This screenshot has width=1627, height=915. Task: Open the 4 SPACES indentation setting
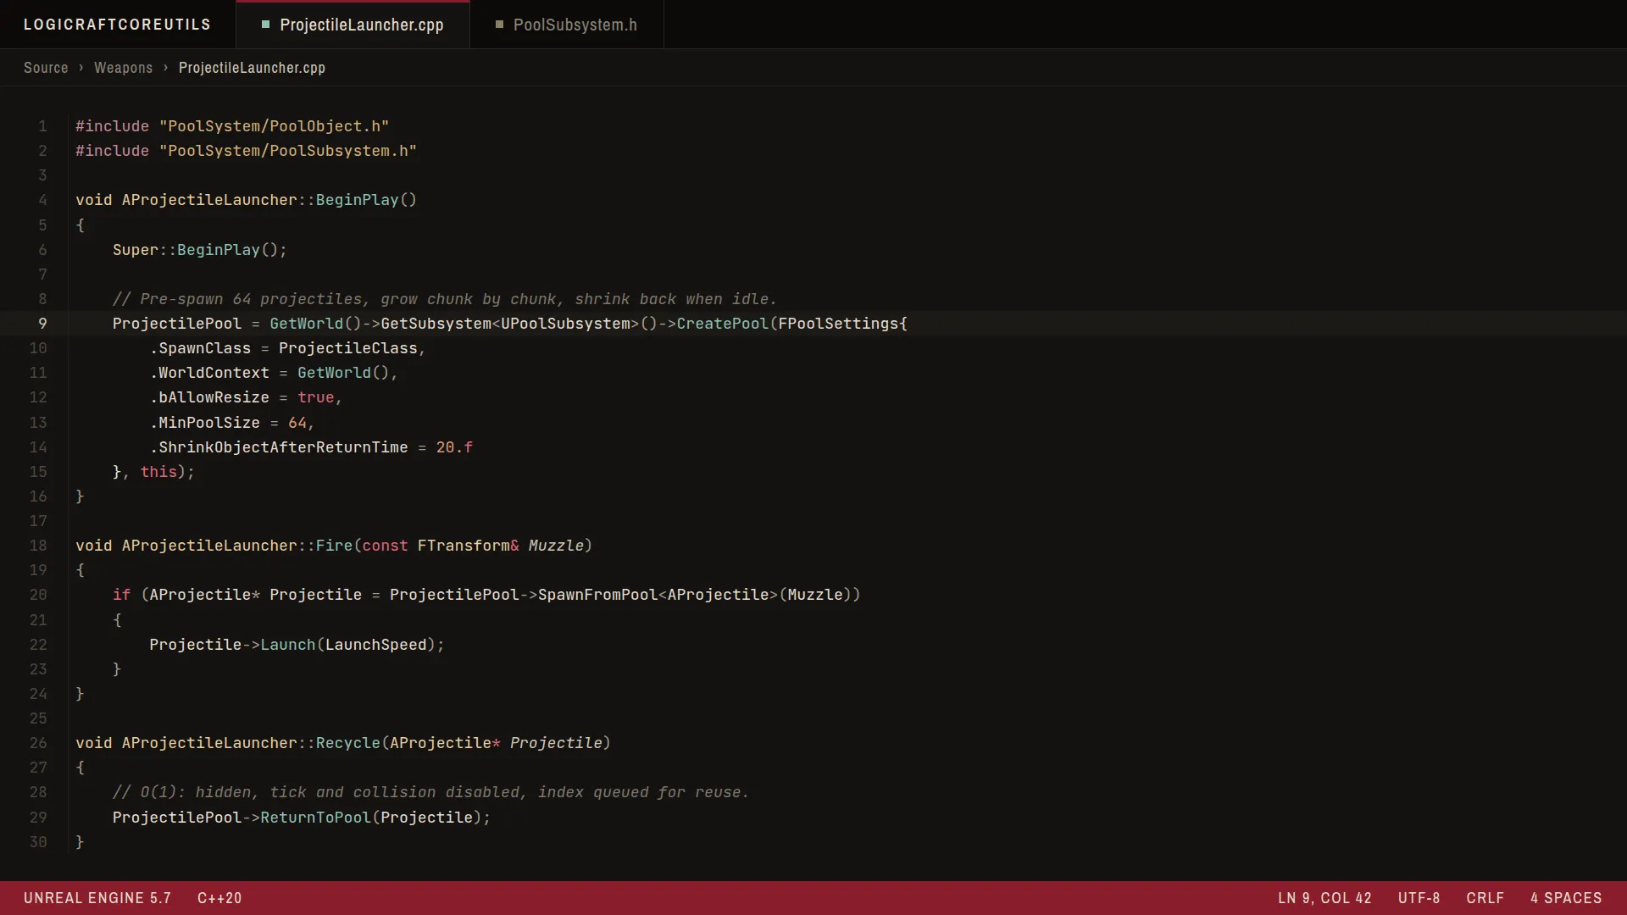tap(1566, 898)
